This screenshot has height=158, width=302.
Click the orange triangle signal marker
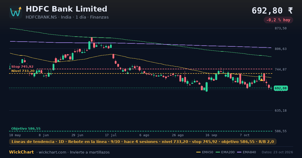pos(261,80)
